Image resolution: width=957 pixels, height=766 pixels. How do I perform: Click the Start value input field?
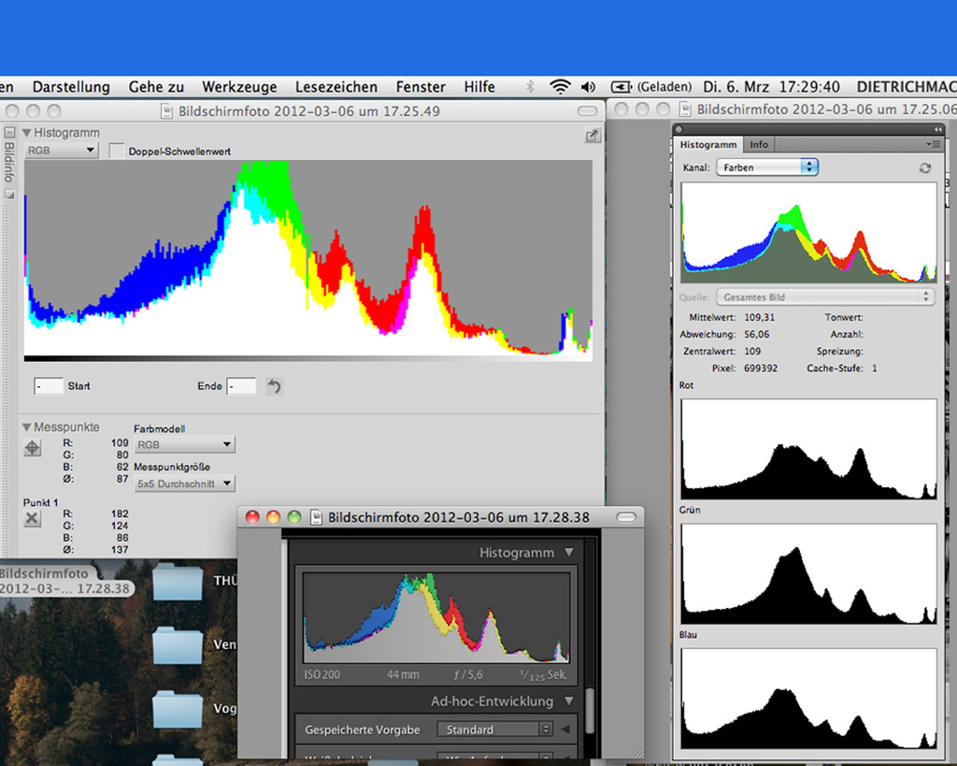pos(49,386)
